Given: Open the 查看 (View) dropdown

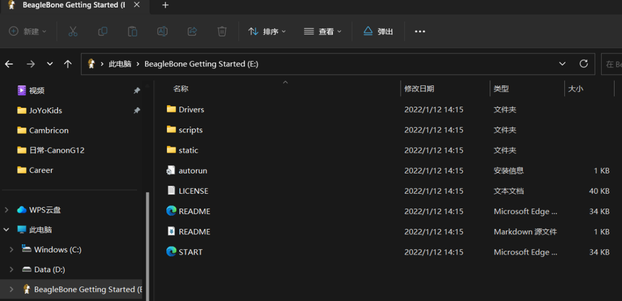Looking at the screenshot, I should click(323, 31).
